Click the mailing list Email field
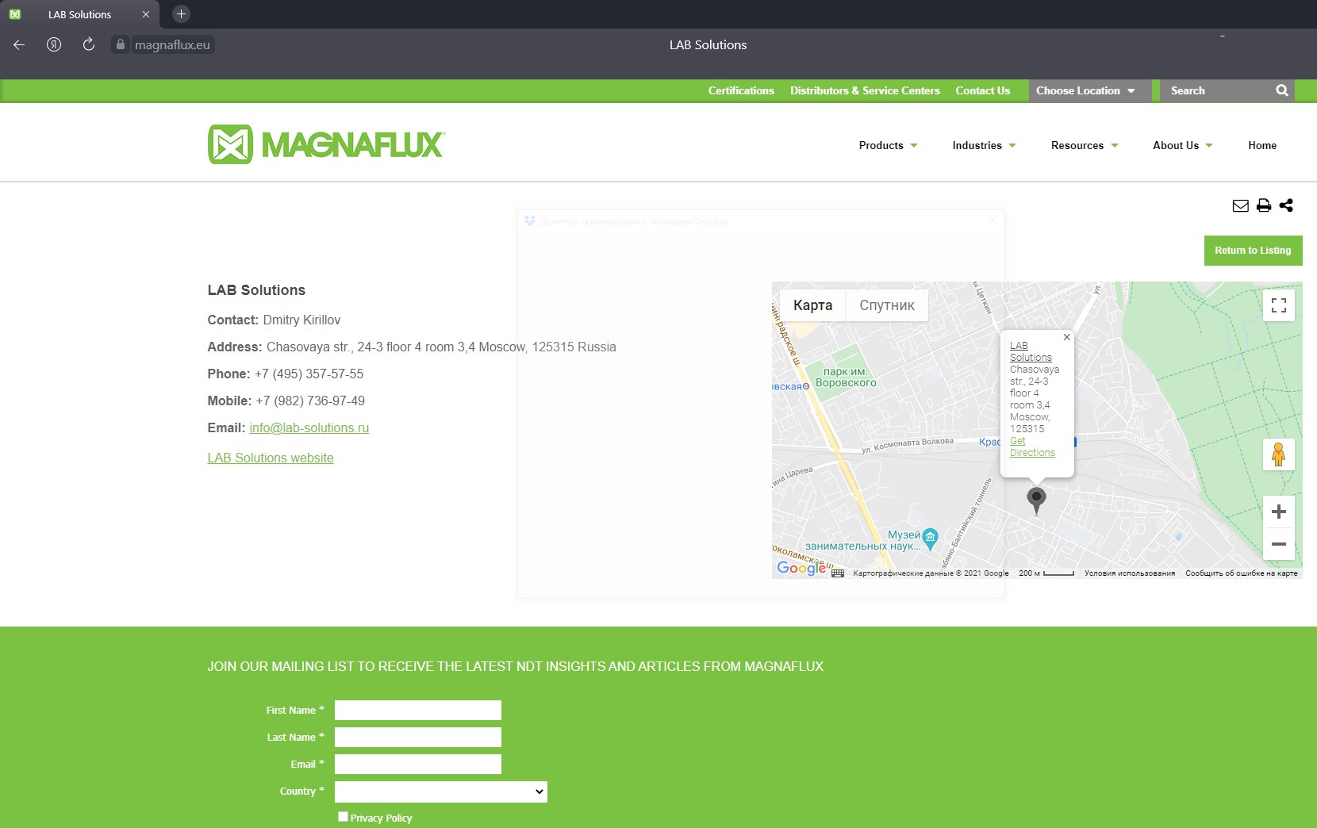 (418, 765)
